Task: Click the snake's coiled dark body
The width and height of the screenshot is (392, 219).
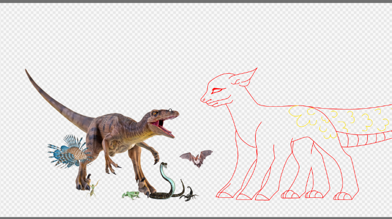Action: 161,195
